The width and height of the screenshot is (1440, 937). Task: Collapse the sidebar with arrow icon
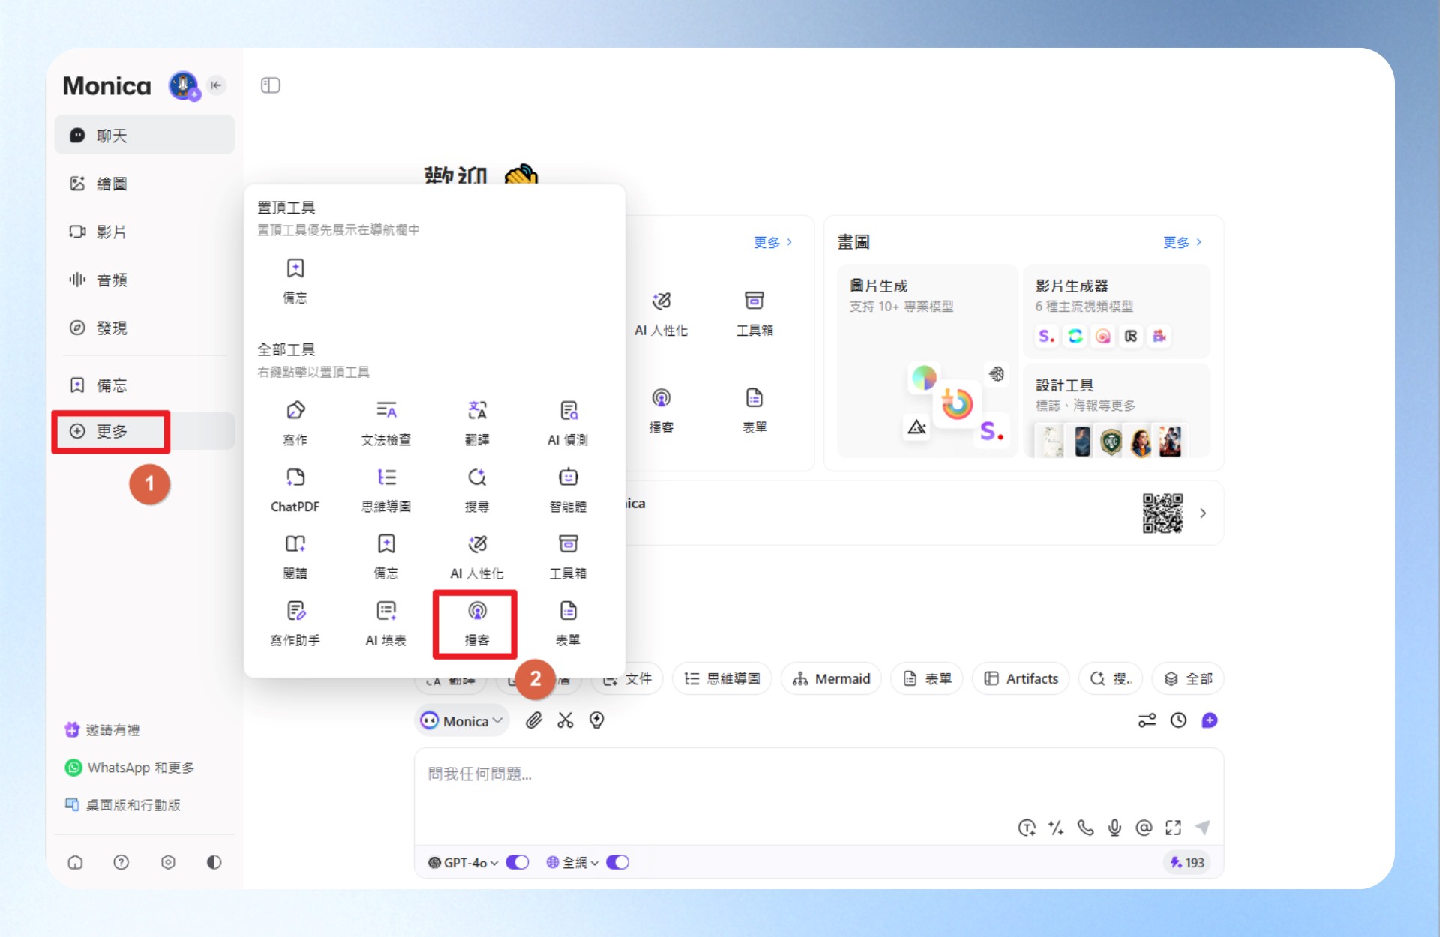click(216, 85)
